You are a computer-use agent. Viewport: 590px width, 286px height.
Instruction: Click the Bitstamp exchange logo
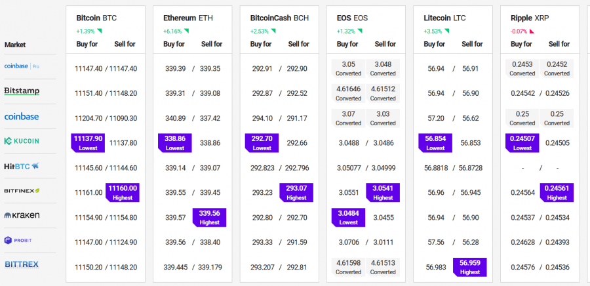click(x=22, y=91)
